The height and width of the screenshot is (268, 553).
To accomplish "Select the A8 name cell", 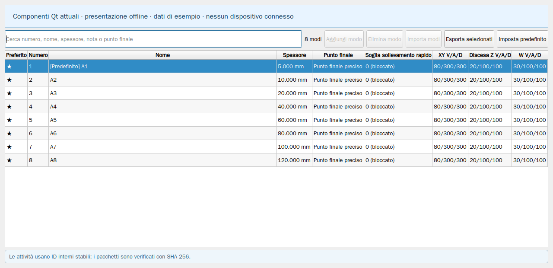I will pyautogui.click(x=162, y=160).
